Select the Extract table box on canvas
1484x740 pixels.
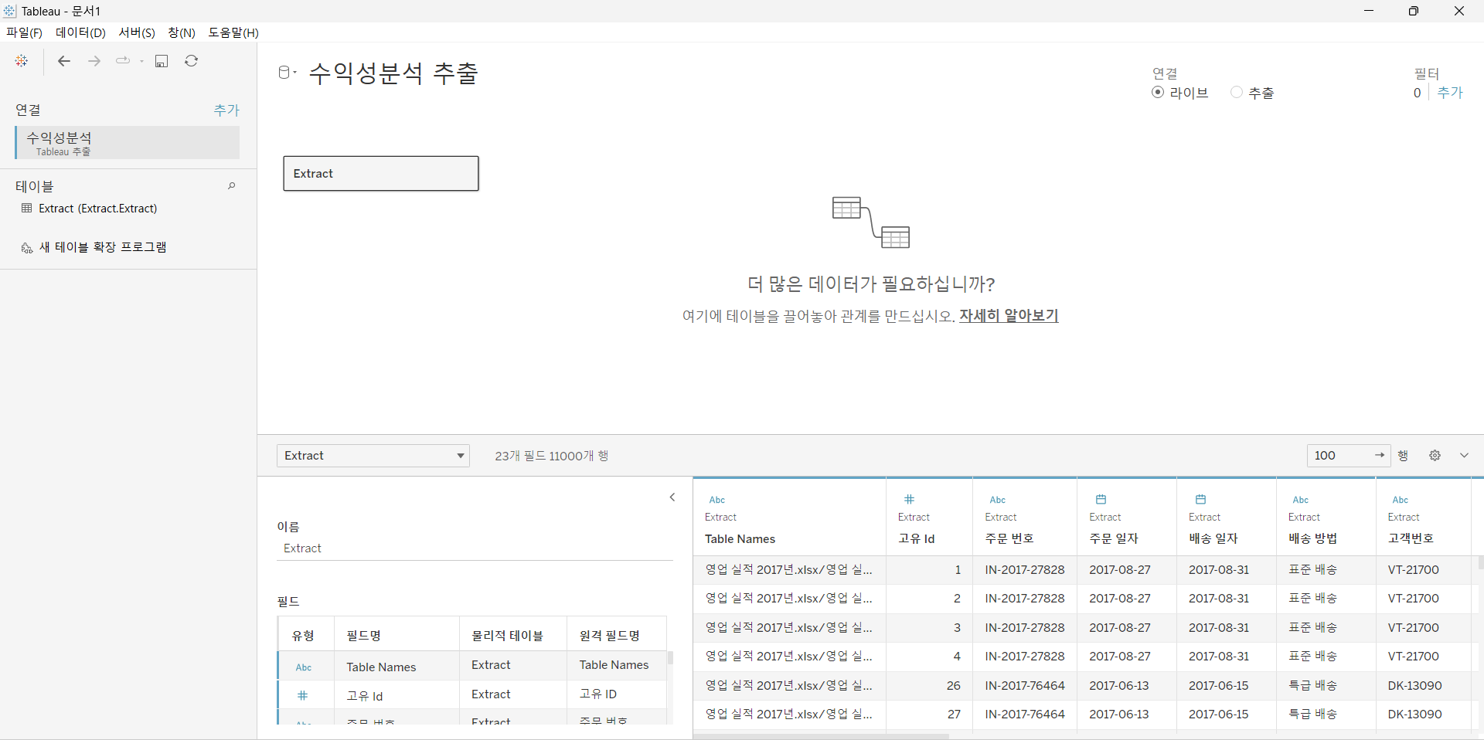[x=381, y=174]
